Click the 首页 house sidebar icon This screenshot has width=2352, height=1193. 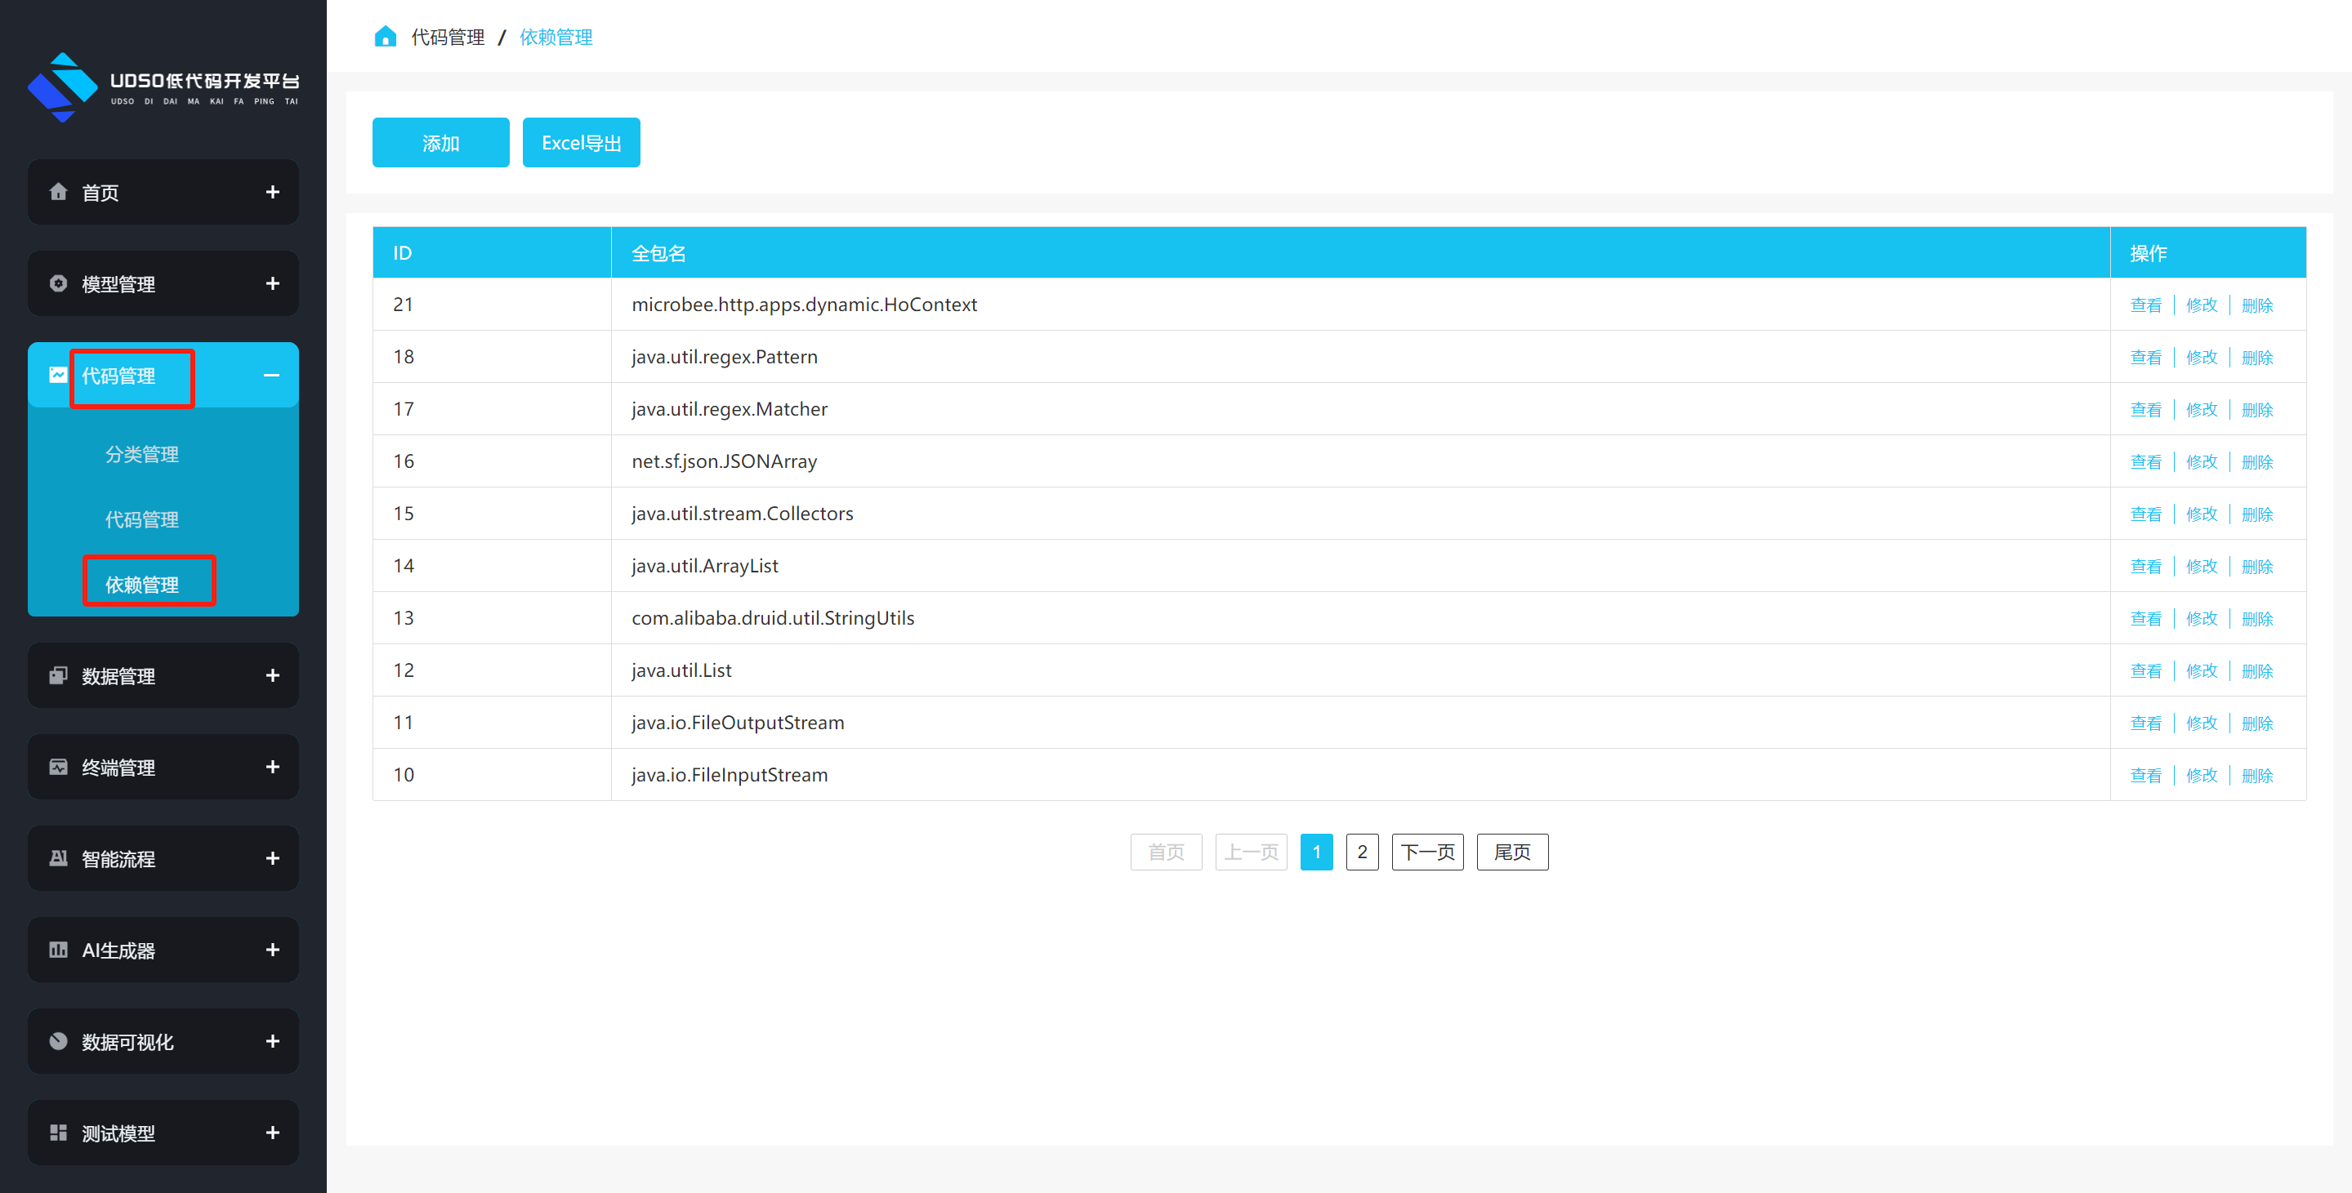(x=59, y=192)
